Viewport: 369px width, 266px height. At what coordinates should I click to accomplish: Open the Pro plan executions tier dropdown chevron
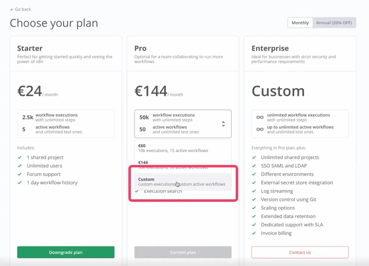pos(224,124)
